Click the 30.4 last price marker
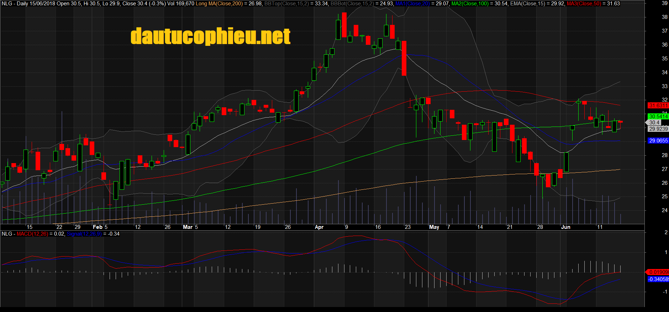The image size is (669, 312). tap(654, 123)
